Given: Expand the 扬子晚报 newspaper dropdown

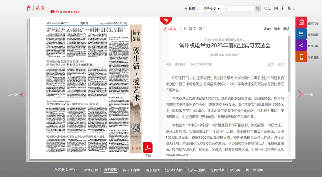Looking at the screenshot, I should click(x=211, y=8).
